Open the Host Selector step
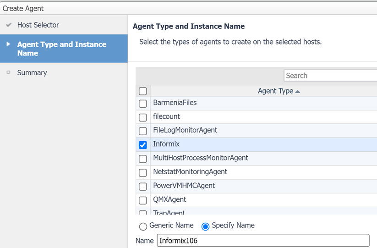377x248 pixels. [38, 25]
